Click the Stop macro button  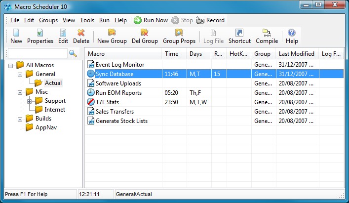182,20
